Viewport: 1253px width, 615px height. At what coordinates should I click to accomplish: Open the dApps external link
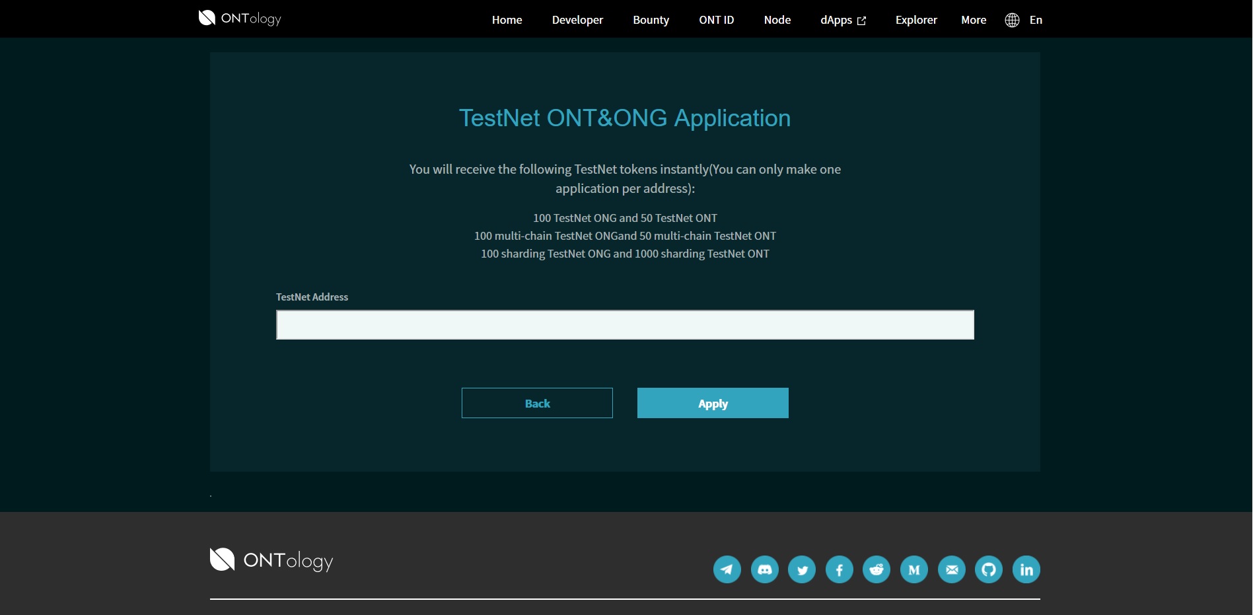(x=843, y=20)
